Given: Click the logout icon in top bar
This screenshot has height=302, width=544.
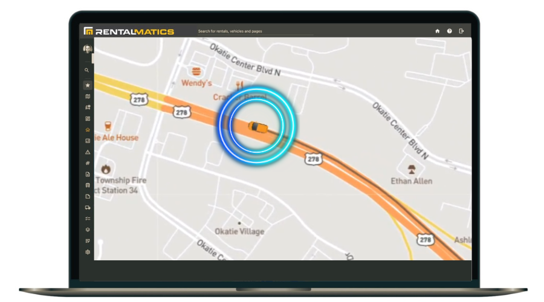Looking at the screenshot, I should click(x=461, y=31).
